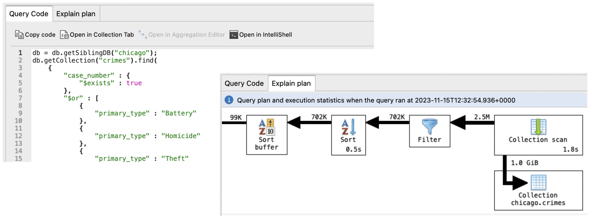The width and height of the screenshot is (590, 218).
Task: Select the Sort buffer node in explain diagram
Action: [x=266, y=134]
